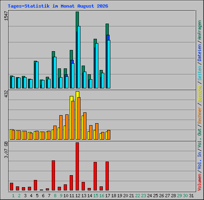Click the 'Besuche' legend label
The height and width of the screenshot is (200, 204).
pos(199,94)
